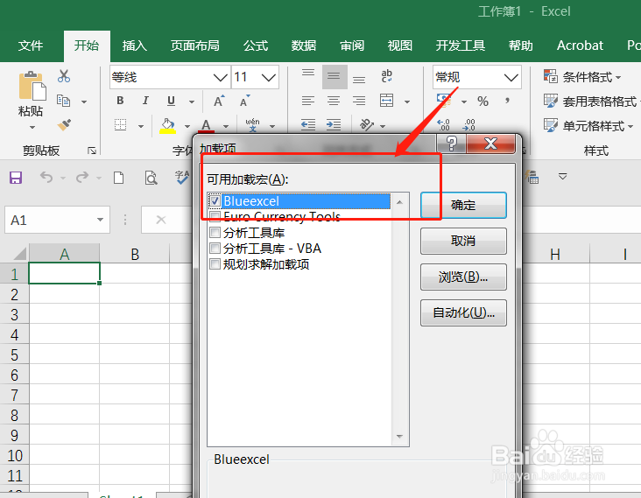The height and width of the screenshot is (498, 641).
Task: Create new blank workbook icon
Action: (x=119, y=178)
